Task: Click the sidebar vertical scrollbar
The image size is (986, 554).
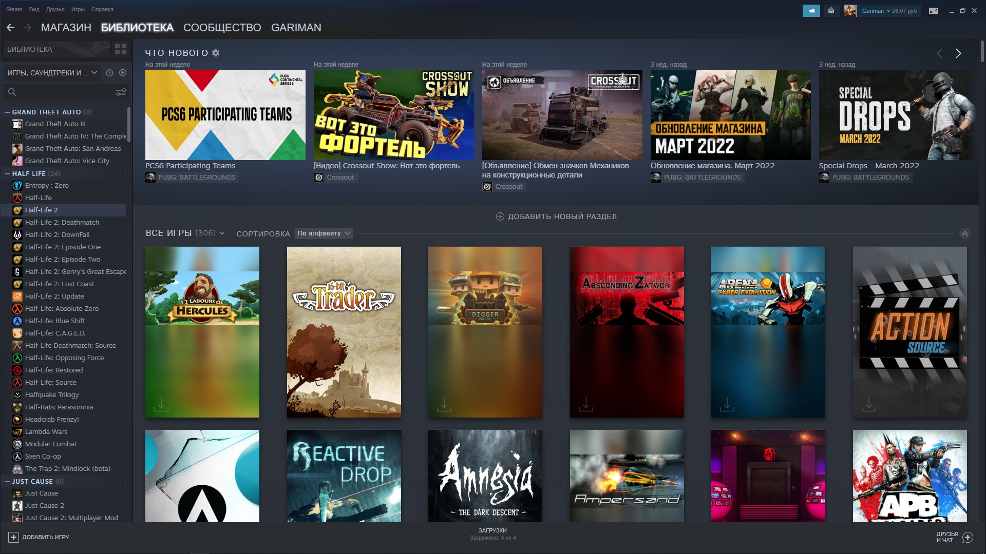Action: click(129, 125)
